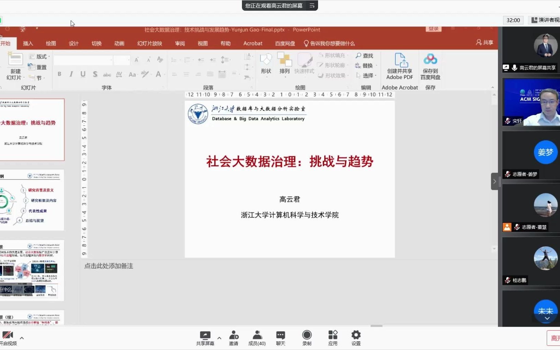
Task: Click the Bold formatting button
Action: 60,74
